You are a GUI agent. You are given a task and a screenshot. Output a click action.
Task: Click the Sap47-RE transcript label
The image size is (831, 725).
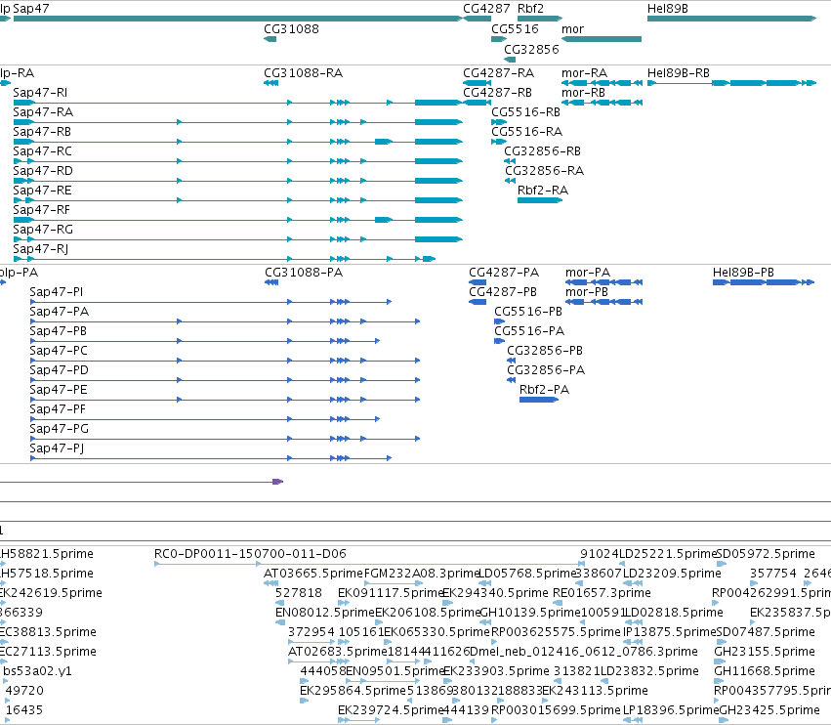coord(42,191)
